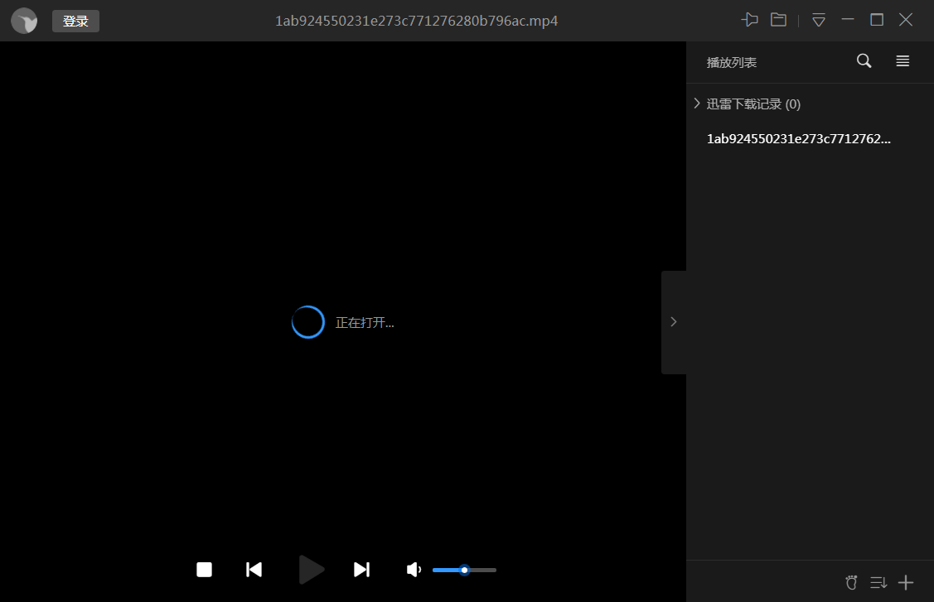Search the playlist with magnifier icon
Viewport: 934px width, 602px height.
click(864, 61)
